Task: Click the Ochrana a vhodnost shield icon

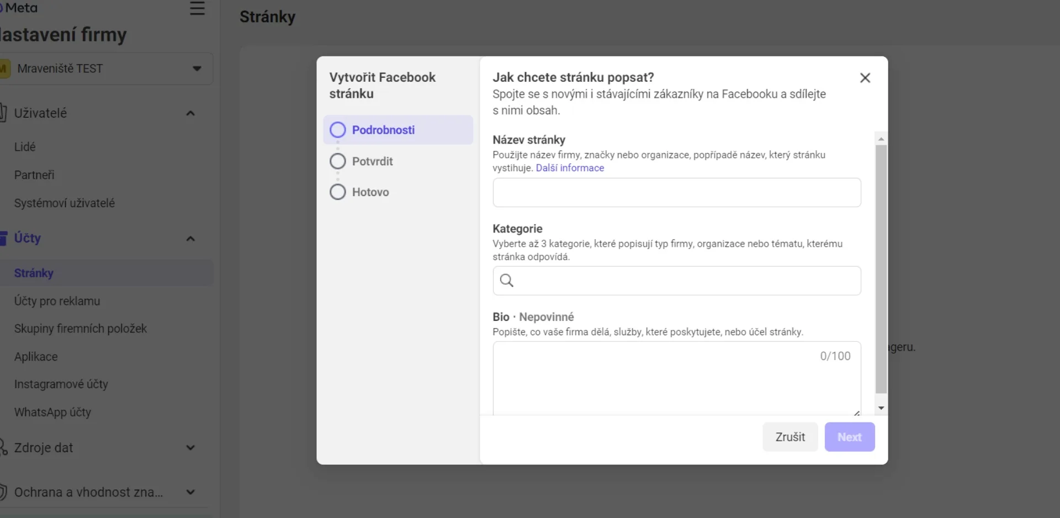Action: point(3,492)
